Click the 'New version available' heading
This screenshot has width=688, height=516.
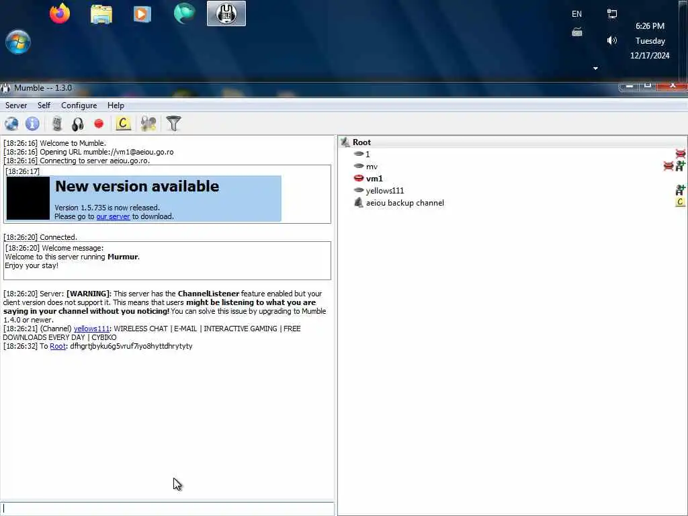pyautogui.click(x=137, y=187)
